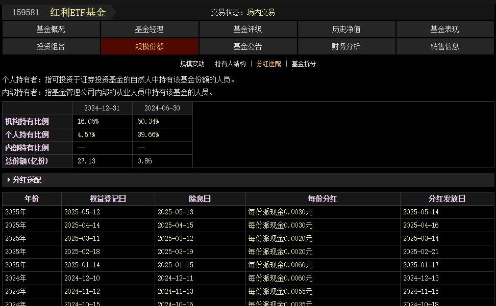Click the 内部持有比例 row label
Image resolution: width=496 pixels, height=306 pixels.
click(x=27, y=148)
